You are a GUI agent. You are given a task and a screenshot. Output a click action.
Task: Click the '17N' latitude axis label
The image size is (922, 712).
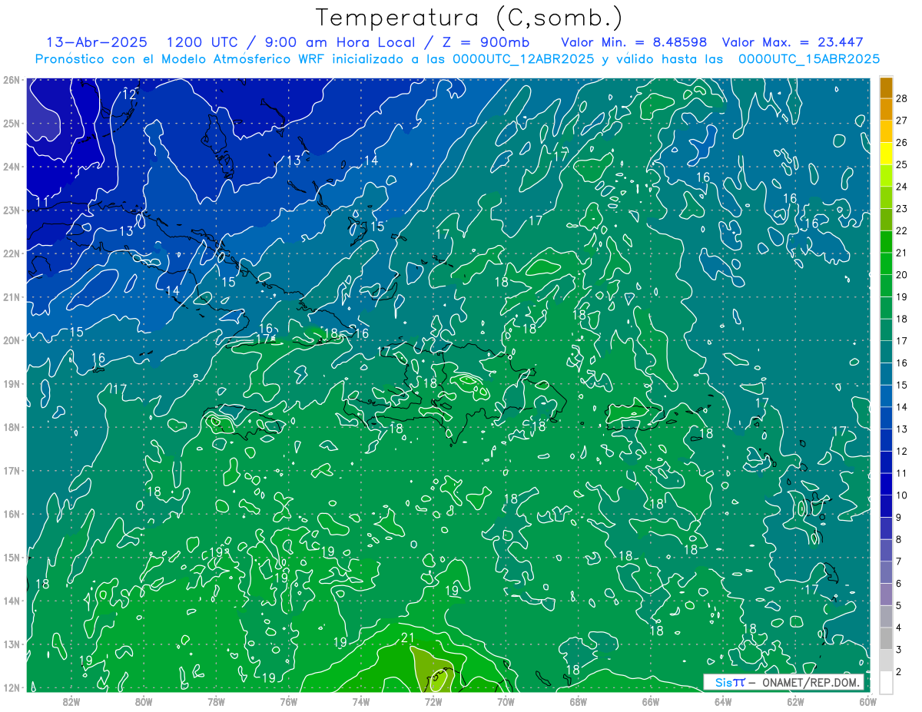pyautogui.click(x=12, y=471)
